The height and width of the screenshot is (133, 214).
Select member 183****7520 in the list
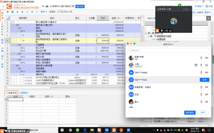point(168,80)
